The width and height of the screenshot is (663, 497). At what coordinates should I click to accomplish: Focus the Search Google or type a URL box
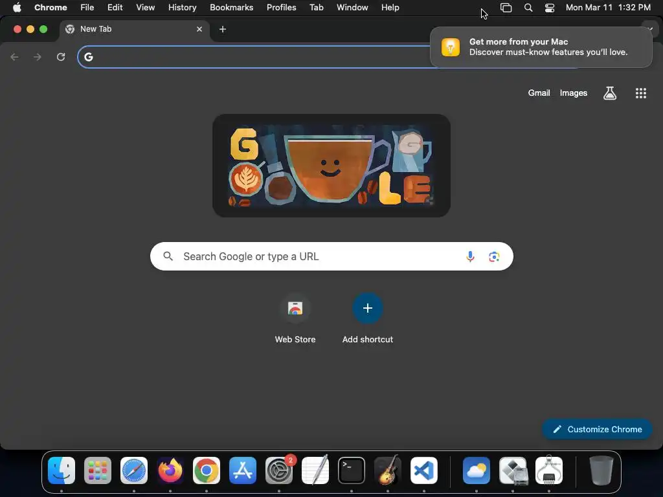[331, 256]
